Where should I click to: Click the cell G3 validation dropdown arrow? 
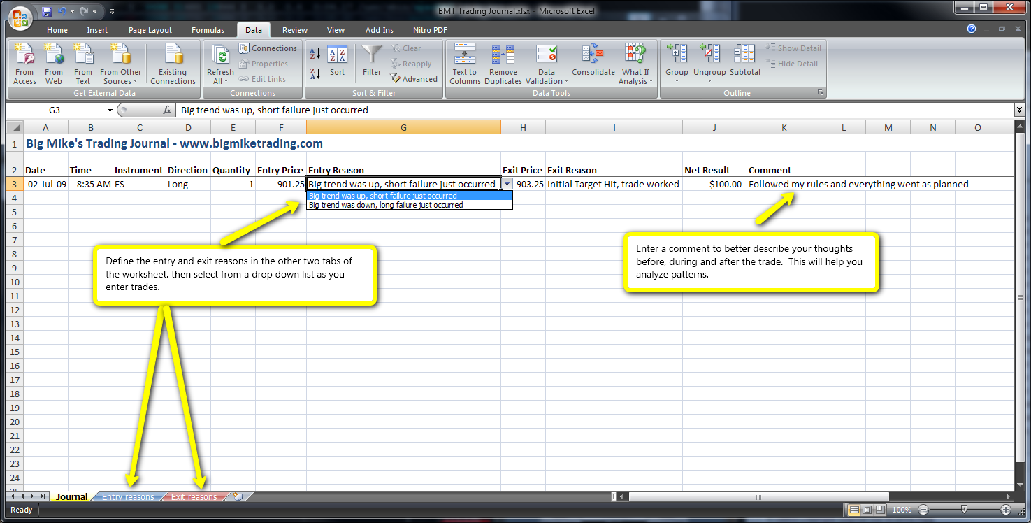coord(507,184)
